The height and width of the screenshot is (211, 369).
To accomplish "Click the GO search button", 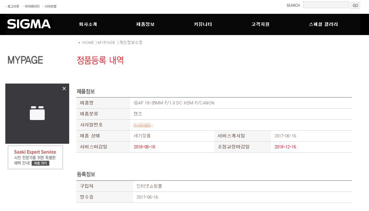I will click(x=356, y=5).
